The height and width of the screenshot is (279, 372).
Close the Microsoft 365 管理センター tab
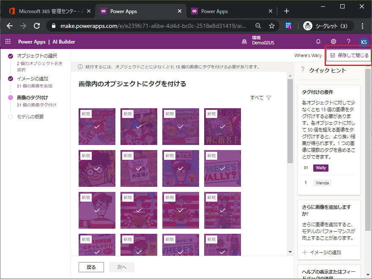[88, 11]
